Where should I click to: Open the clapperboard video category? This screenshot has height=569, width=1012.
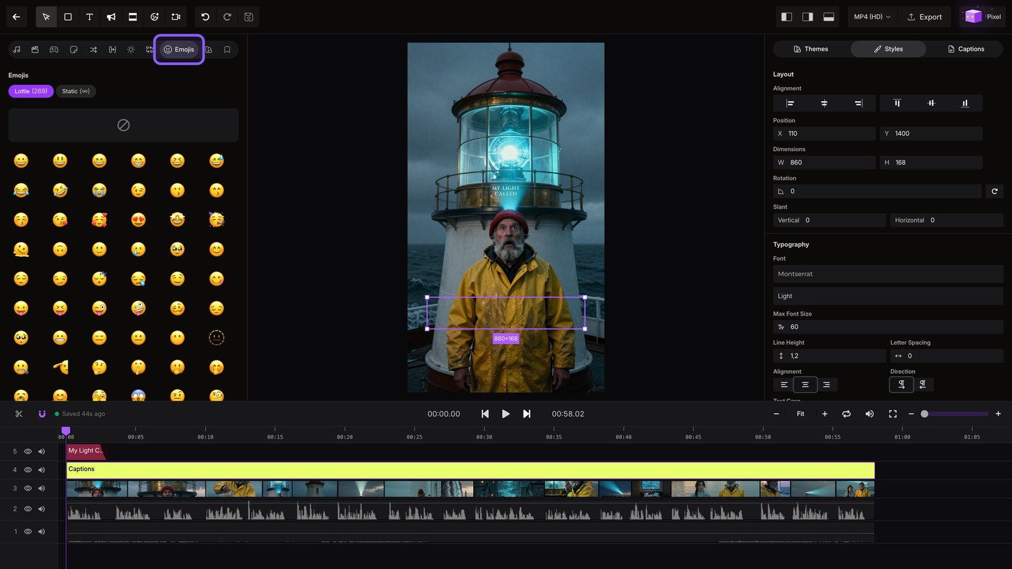(35, 49)
